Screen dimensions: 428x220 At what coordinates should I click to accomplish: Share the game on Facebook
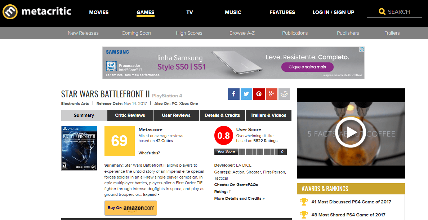click(233, 94)
